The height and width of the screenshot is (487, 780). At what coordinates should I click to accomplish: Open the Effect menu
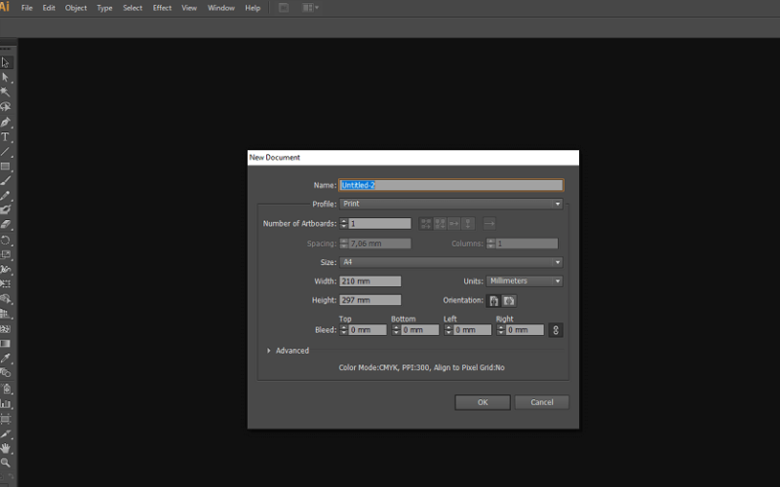(162, 8)
